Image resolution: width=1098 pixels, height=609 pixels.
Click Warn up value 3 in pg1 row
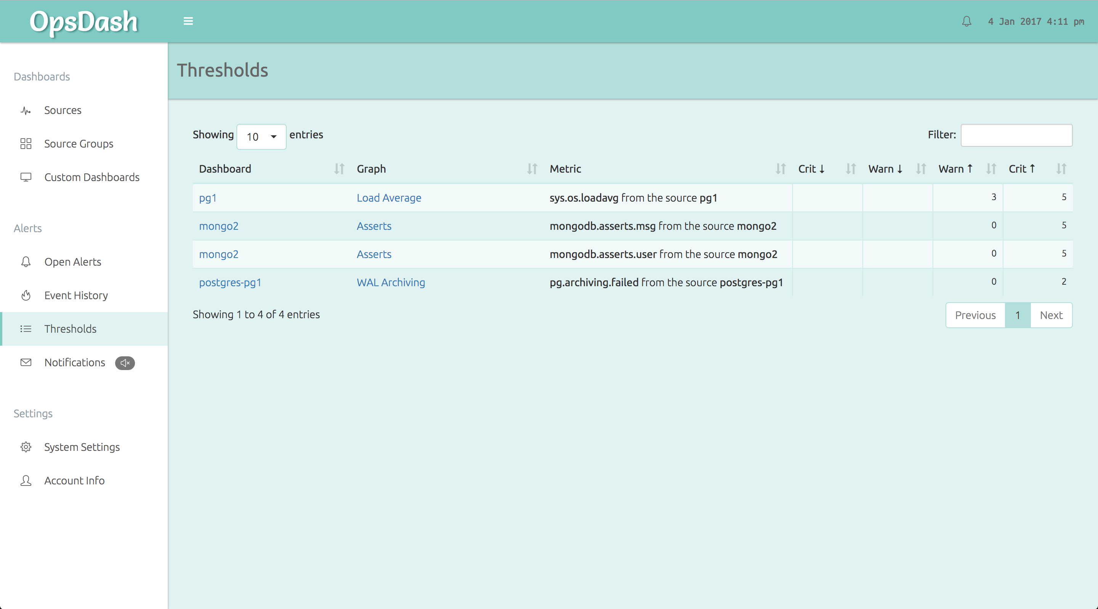click(994, 197)
